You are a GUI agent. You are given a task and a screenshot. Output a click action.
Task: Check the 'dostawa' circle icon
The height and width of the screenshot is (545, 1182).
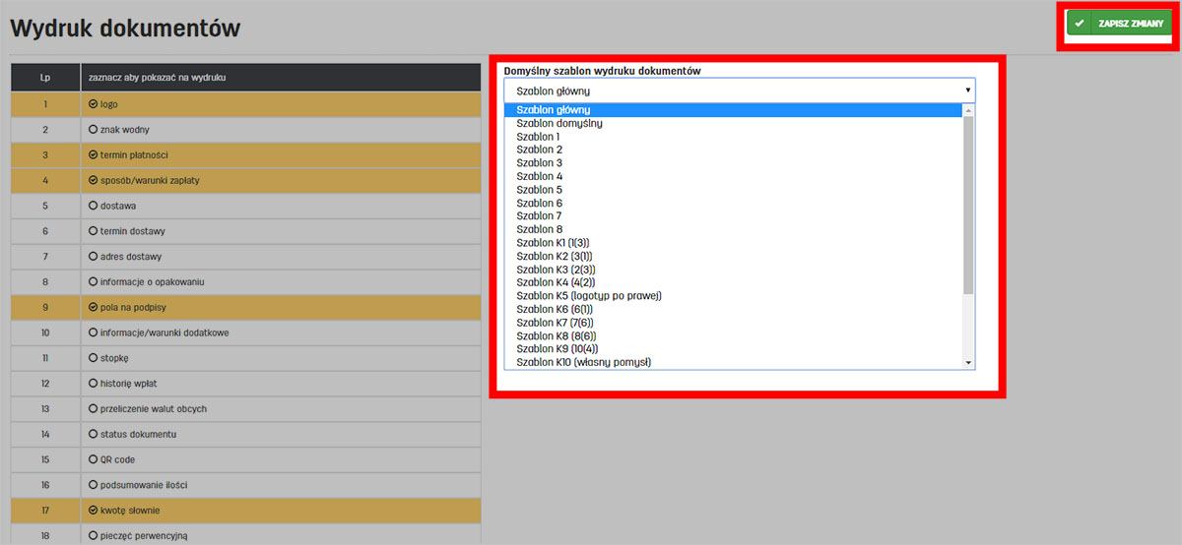click(x=94, y=207)
